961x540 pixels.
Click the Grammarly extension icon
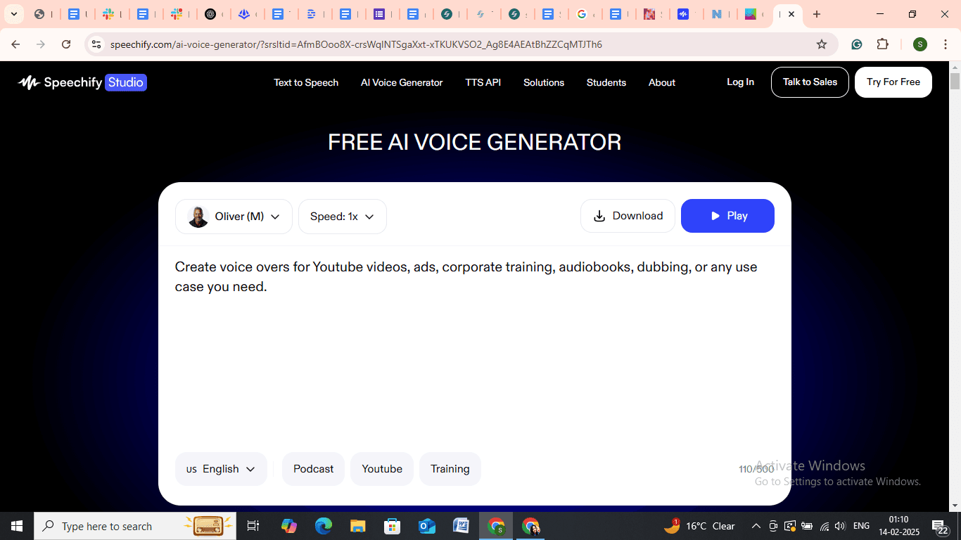[x=857, y=44]
